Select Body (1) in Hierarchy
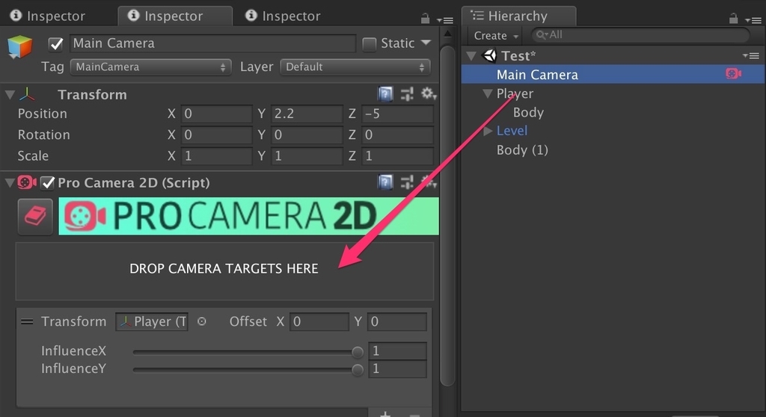The image size is (766, 417). 522,150
